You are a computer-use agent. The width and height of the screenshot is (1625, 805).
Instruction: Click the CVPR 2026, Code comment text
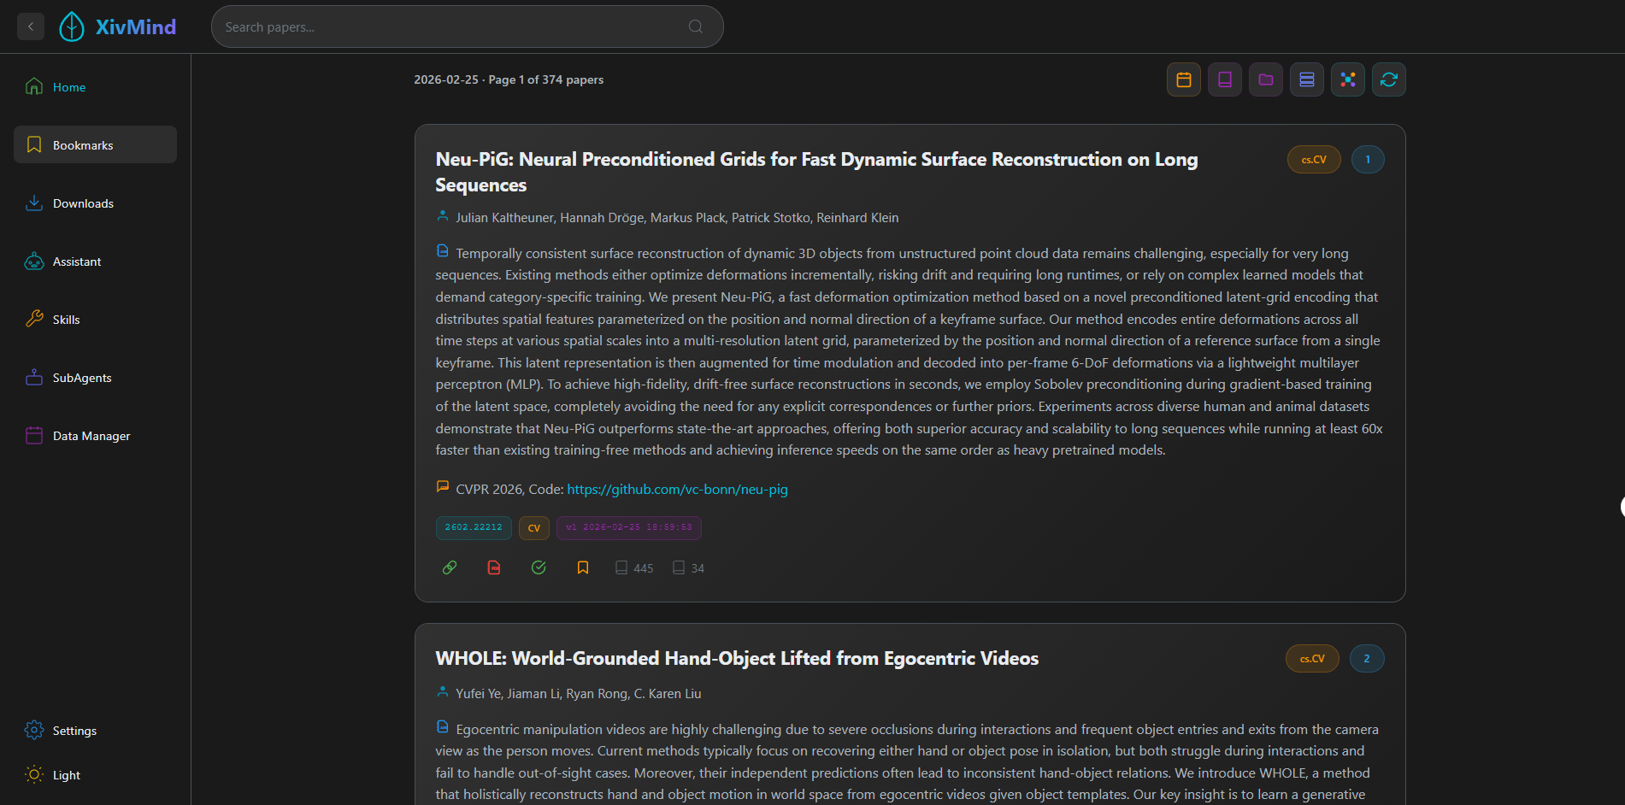[509, 490]
